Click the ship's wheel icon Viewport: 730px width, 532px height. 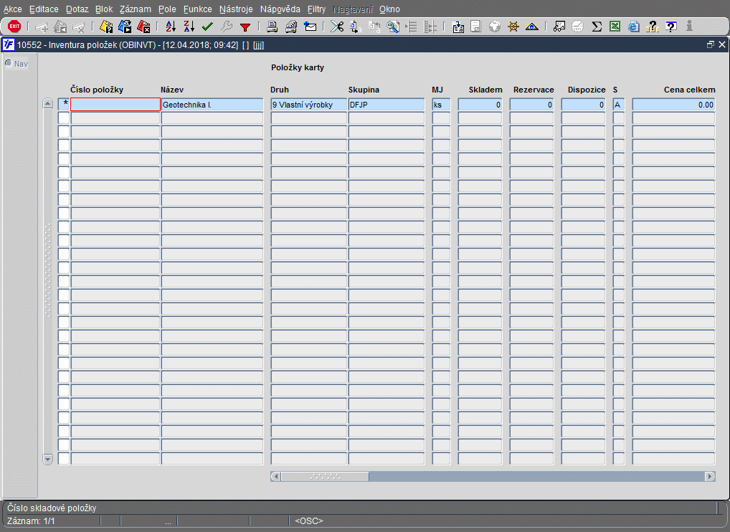[x=513, y=27]
